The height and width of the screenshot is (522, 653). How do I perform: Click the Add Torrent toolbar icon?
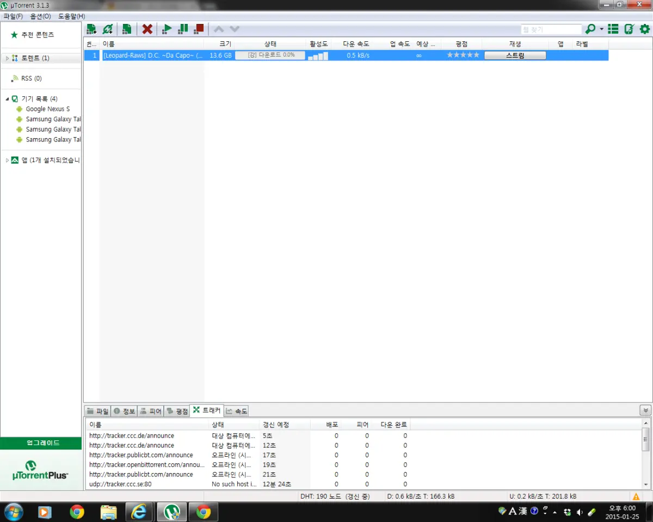point(91,29)
